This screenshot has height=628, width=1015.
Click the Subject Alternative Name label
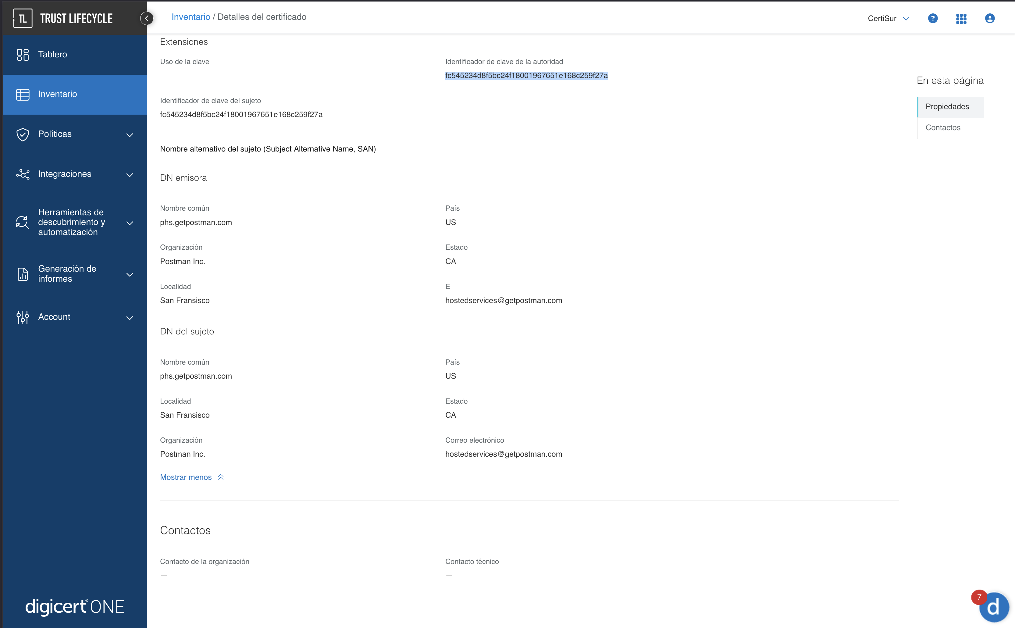(268, 149)
